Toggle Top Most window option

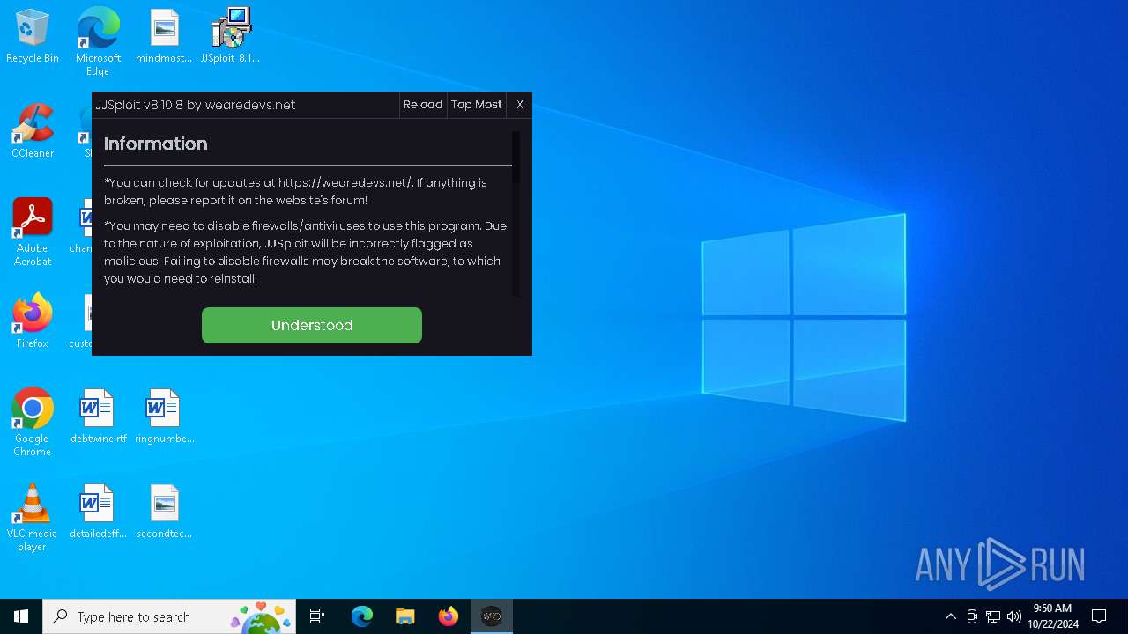point(476,104)
